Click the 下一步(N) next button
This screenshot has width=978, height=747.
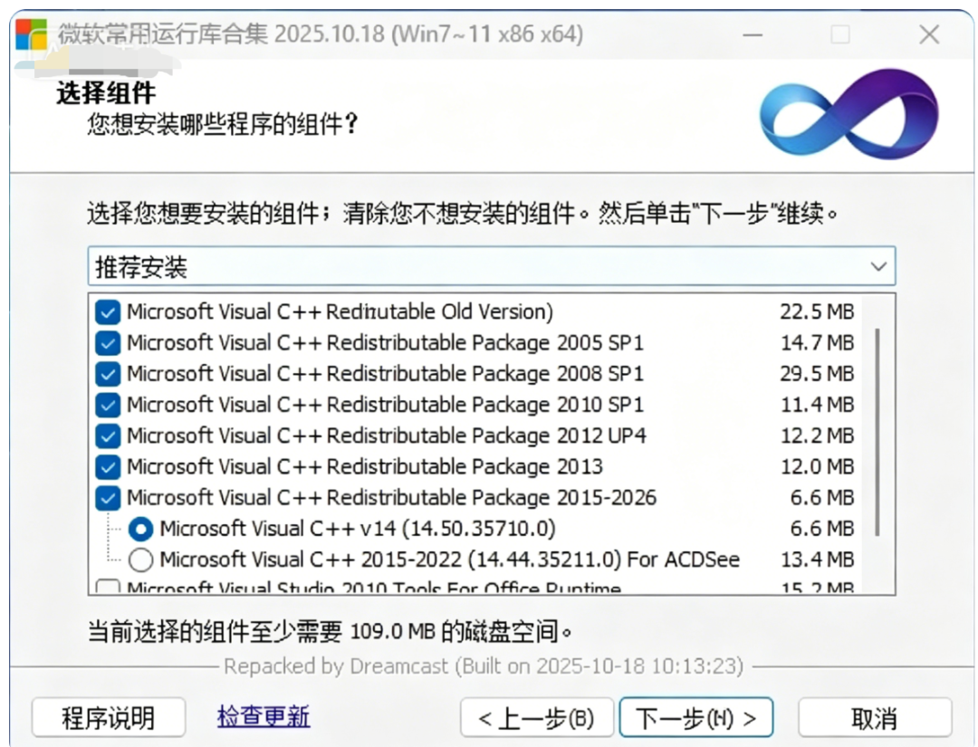(x=696, y=718)
